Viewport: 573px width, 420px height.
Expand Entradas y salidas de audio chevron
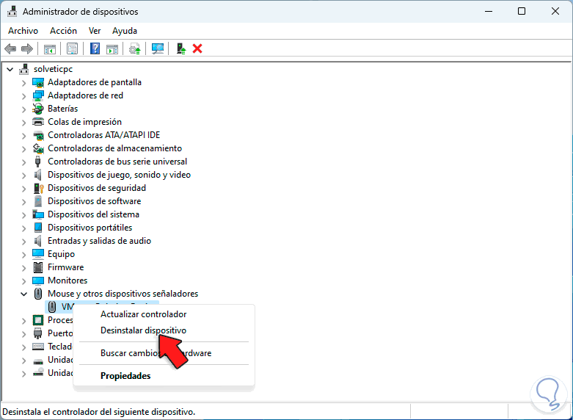(23, 242)
